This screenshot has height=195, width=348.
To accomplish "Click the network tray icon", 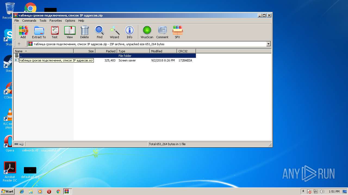I will pyautogui.click(x=316, y=191).
